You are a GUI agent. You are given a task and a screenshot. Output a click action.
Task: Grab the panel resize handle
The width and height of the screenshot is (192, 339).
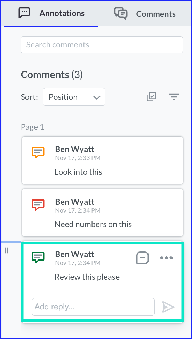pyautogui.click(x=6, y=250)
